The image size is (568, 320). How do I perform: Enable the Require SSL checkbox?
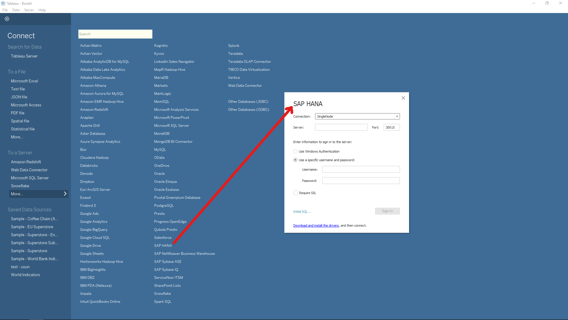pyautogui.click(x=296, y=193)
